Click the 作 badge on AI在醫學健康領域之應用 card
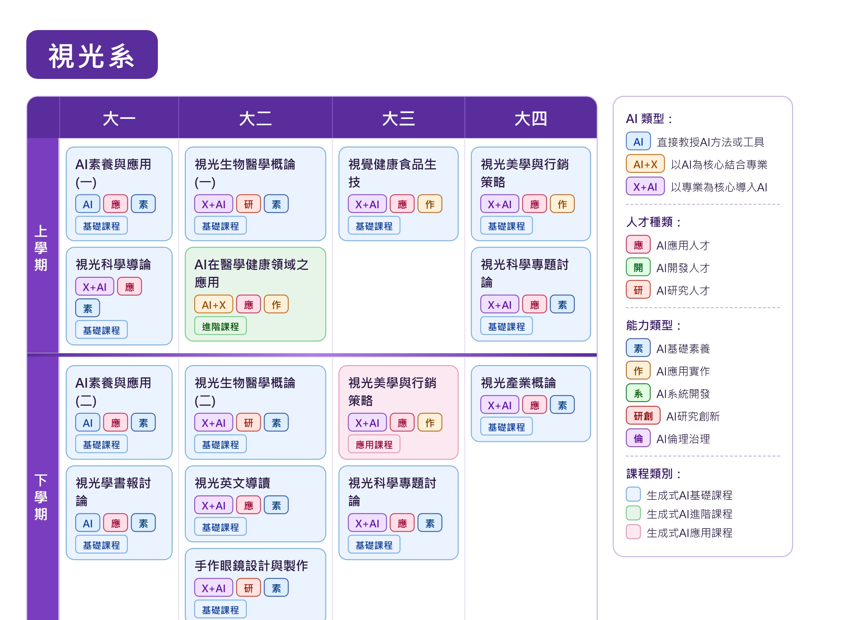 pos(276,305)
